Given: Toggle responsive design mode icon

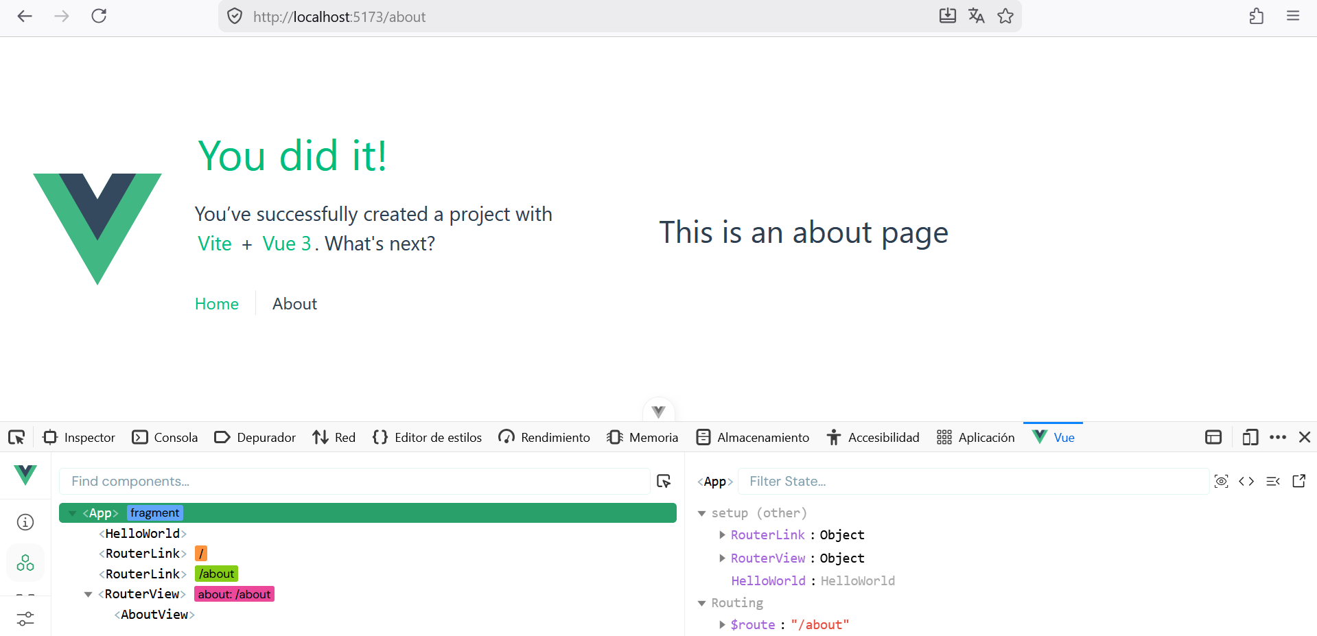Looking at the screenshot, I should [x=1250, y=437].
